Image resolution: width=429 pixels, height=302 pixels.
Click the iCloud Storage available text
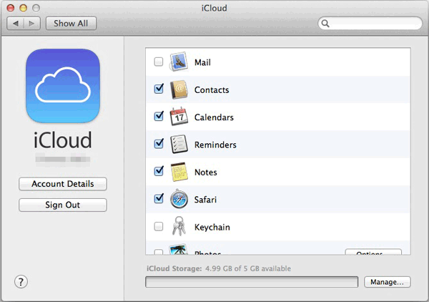[219, 268]
